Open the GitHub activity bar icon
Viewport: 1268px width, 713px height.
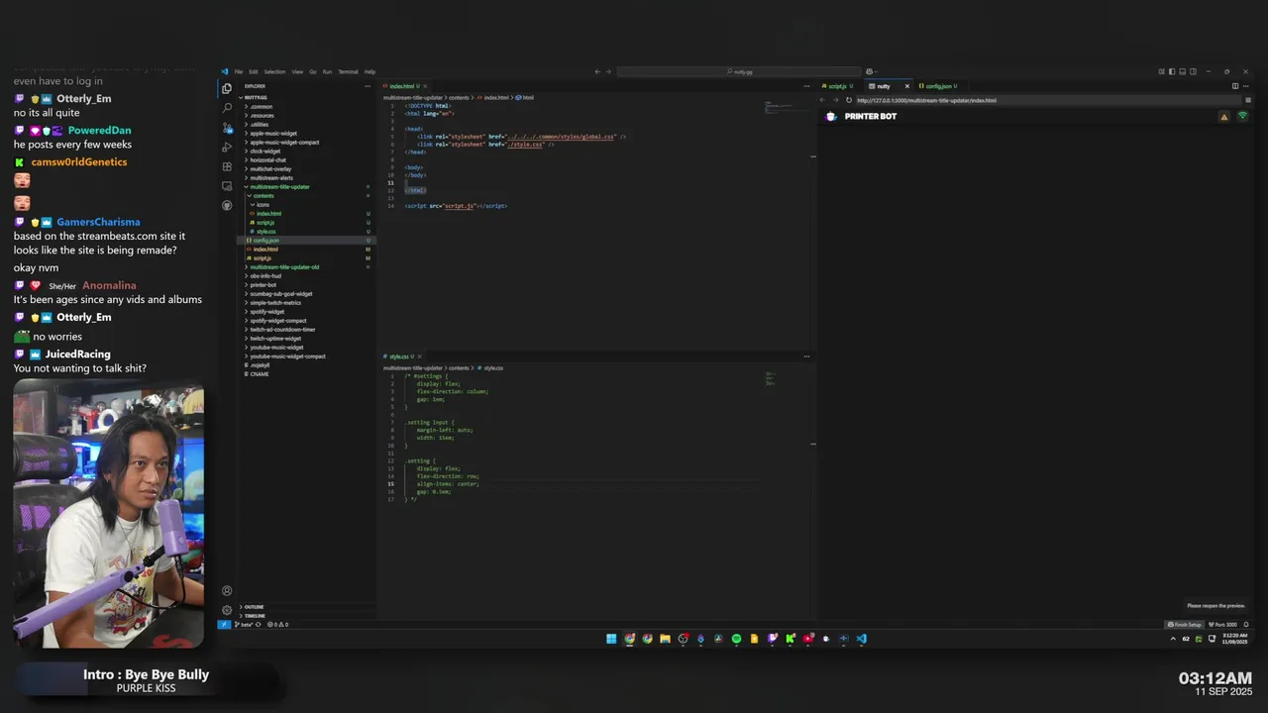point(227,205)
